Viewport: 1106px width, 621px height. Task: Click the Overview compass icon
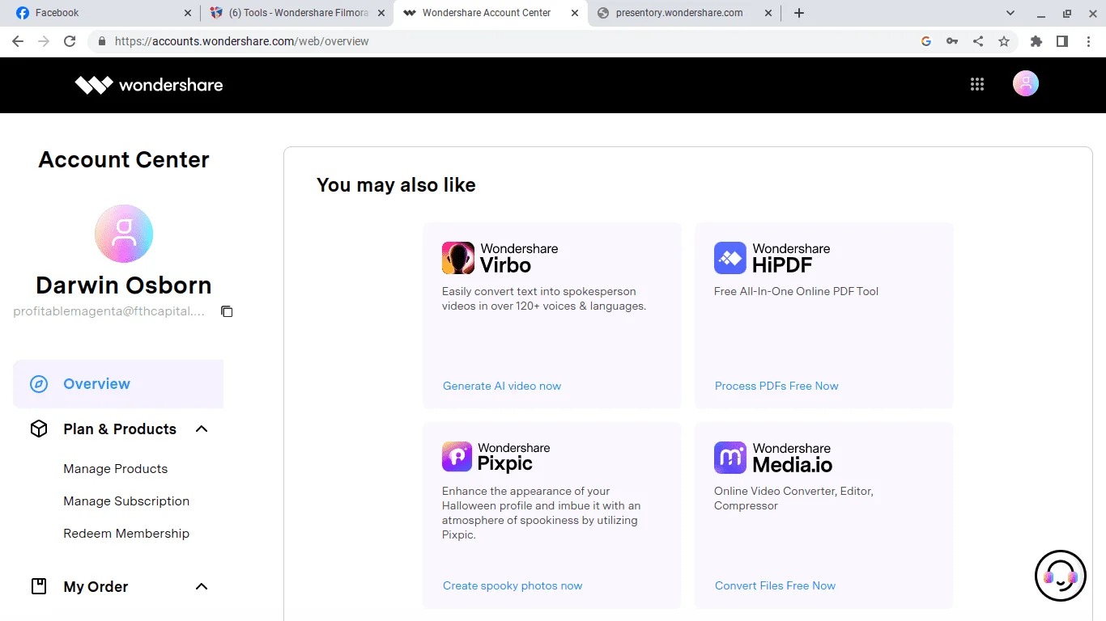[x=39, y=384]
